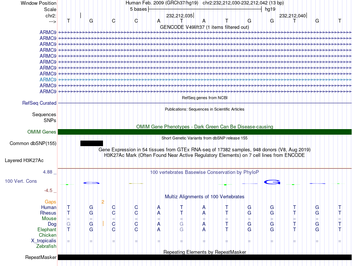Click the H3K27Ac Mark ENCODE track title
Image resolution: width=352 pixels, height=266 pixels.
(x=205, y=155)
